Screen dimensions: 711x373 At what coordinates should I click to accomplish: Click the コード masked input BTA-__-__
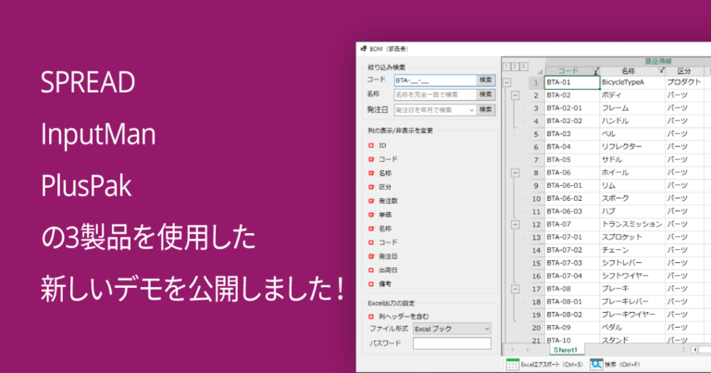click(435, 81)
